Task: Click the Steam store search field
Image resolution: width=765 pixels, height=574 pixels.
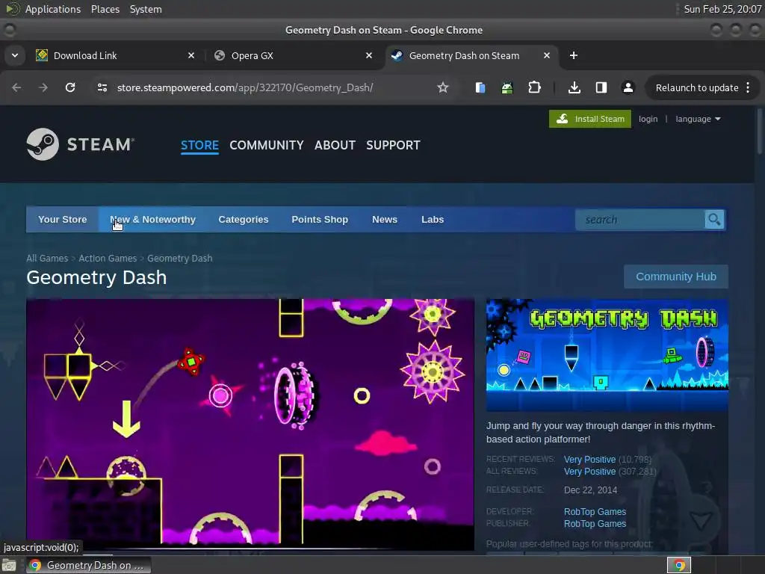Action: coord(639,220)
